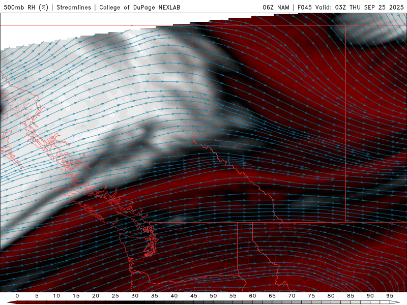407x305 pixels.
Task: Select the "Streamlines" label in the header
Action: coord(74,7)
